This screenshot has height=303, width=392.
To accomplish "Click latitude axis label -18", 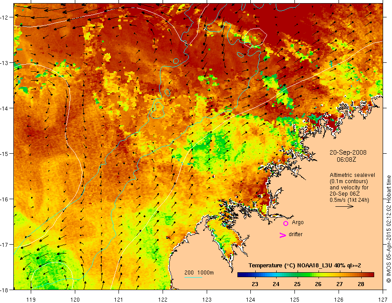I will [x=4, y=290].
